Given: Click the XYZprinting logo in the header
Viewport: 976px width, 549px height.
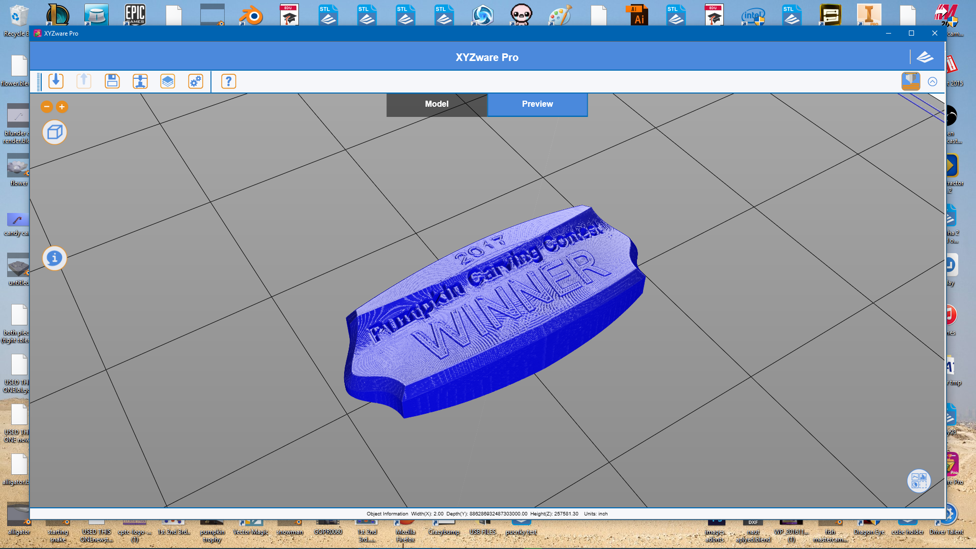Looking at the screenshot, I should (x=925, y=57).
